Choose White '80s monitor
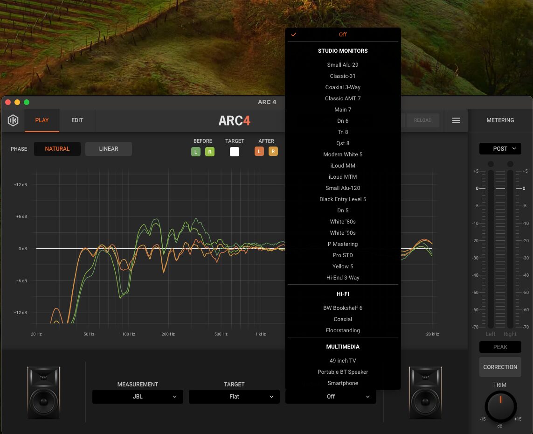 343,222
